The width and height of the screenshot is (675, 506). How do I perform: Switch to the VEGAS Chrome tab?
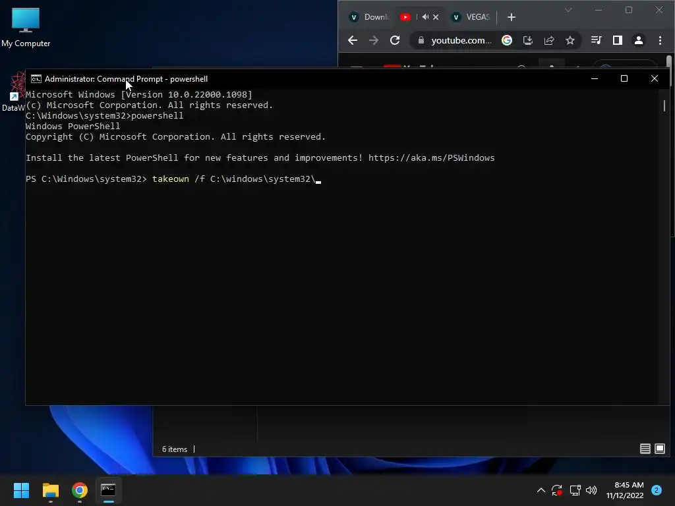[471, 16]
